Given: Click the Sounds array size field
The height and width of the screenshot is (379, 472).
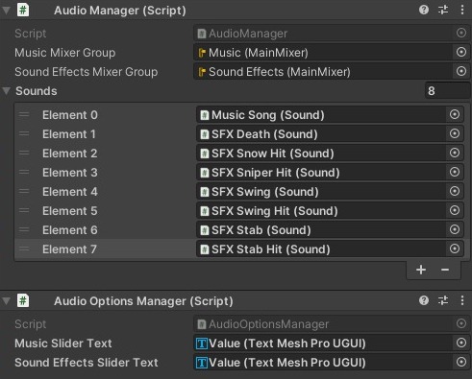Looking at the screenshot, I should [448, 91].
